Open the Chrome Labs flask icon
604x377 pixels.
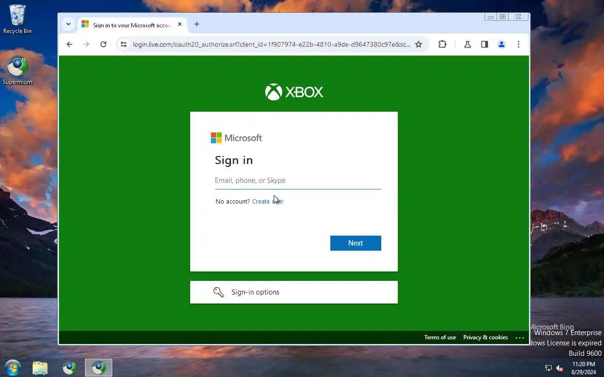pyautogui.click(x=468, y=44)
